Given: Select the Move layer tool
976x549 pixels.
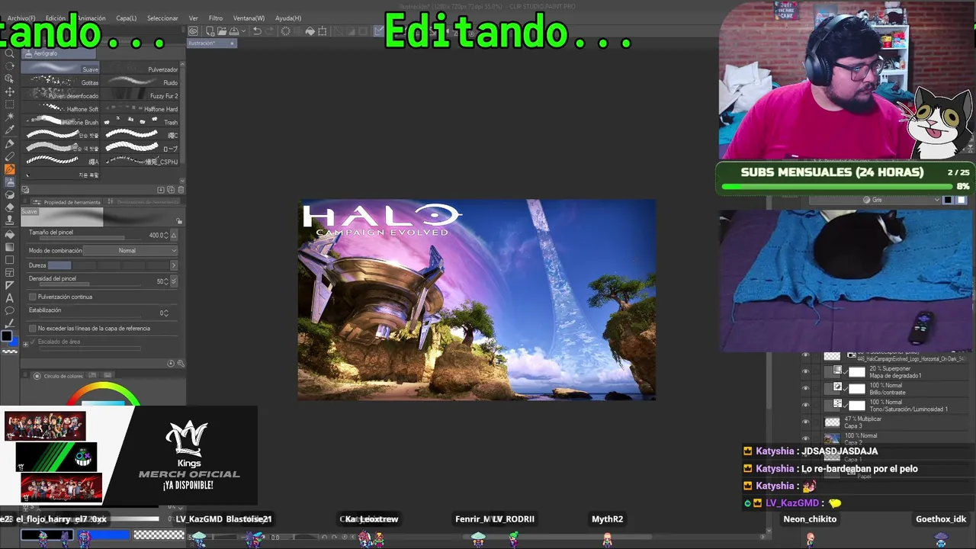Looking at the screenshot, I should pyautogui.click(x=9, y=91).
